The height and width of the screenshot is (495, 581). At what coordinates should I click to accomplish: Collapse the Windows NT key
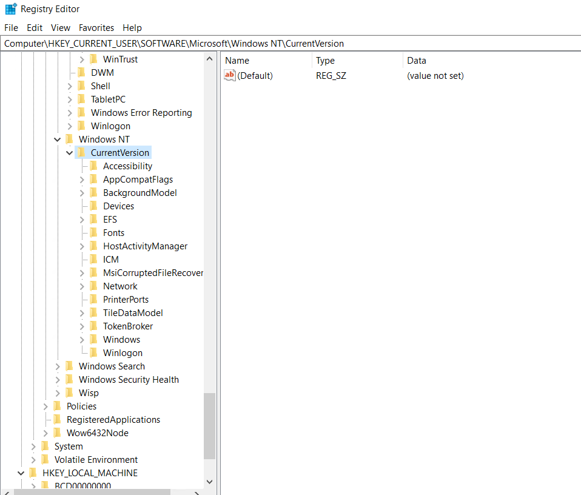[58, 140]
